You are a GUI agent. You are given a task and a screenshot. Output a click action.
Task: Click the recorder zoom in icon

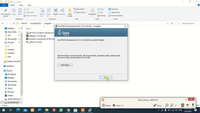click(x=167, y=105)
